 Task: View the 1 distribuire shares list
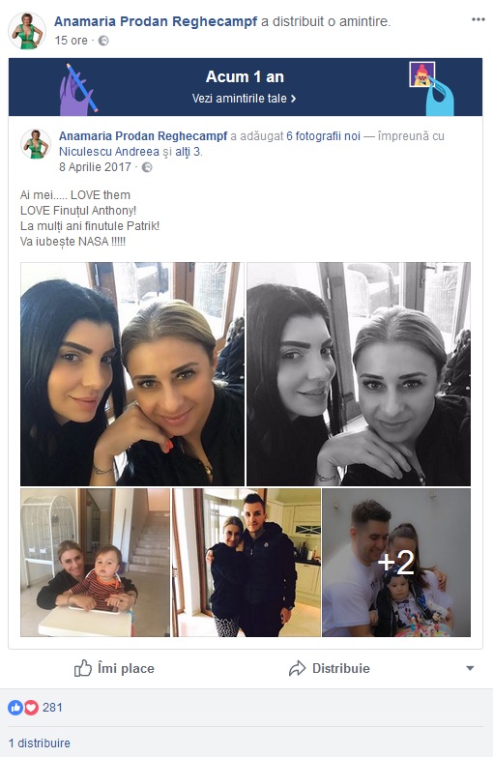(x=39, y=742)
